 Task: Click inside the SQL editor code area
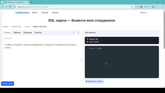(x=122, y=62)
